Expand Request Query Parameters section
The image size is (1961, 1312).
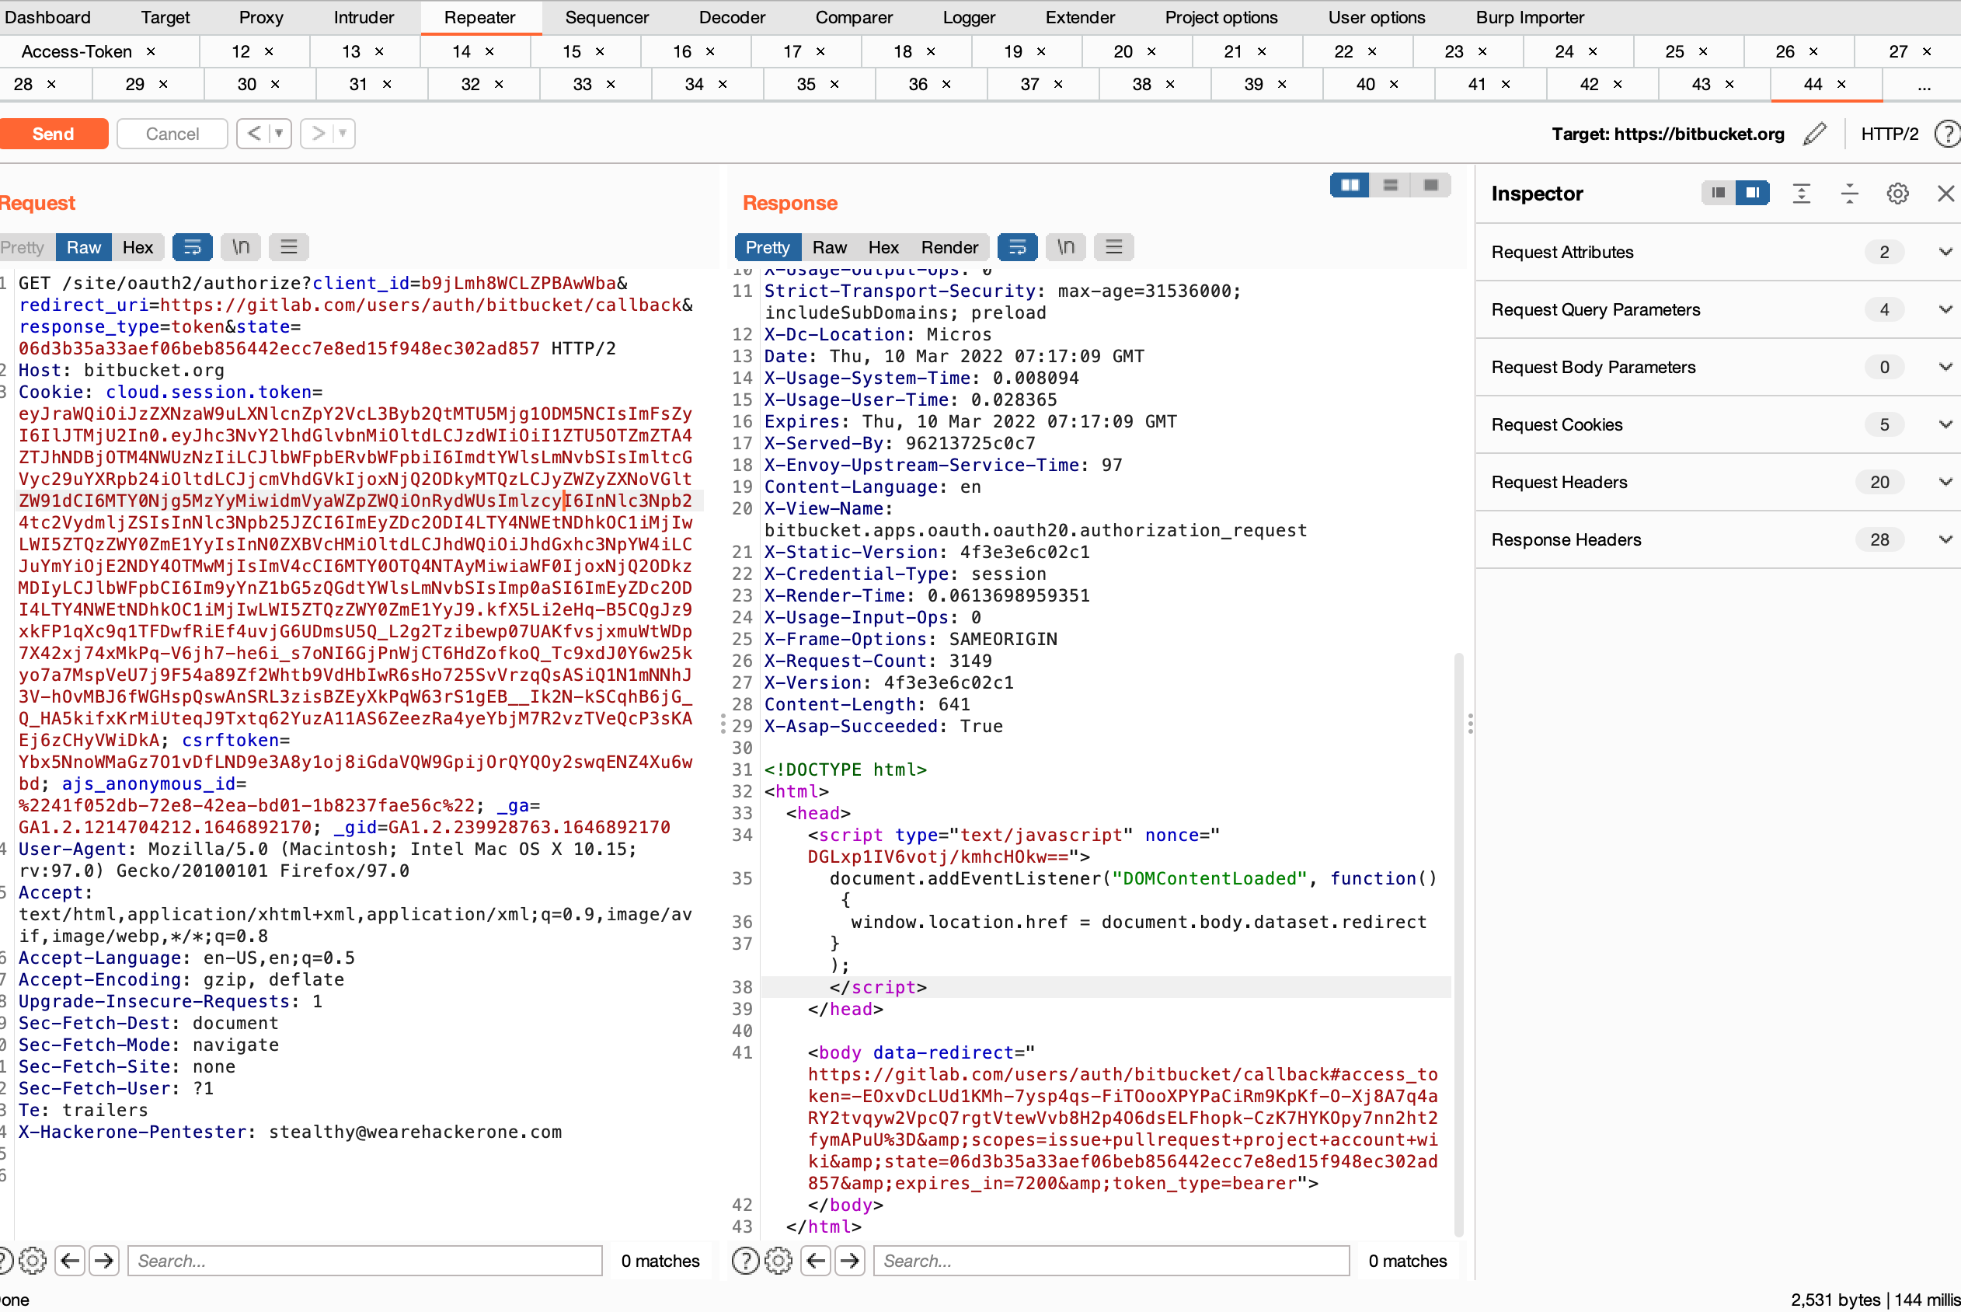[1945, 309]
